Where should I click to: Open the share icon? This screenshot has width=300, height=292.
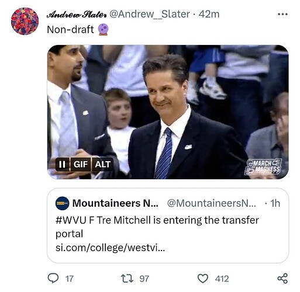(x=282, y=279)
